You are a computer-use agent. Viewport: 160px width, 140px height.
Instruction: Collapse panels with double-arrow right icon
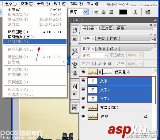click(x=155, y=20)
